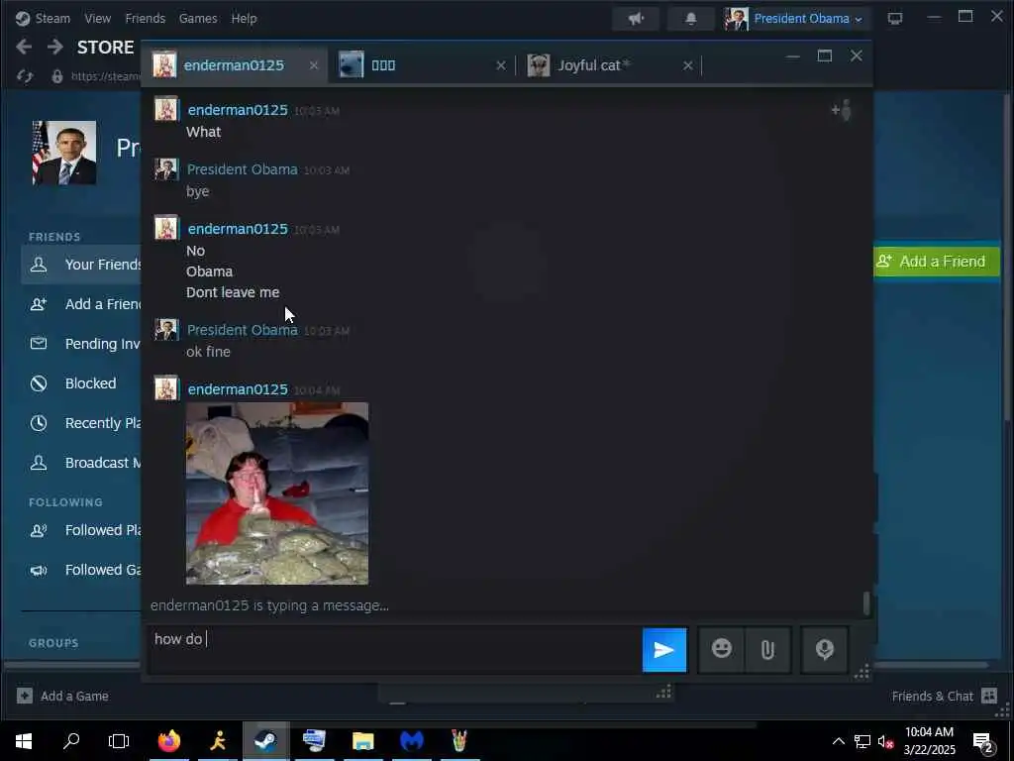Image resolution: width=1014 pixels, height=761 pixels.
Task: Open Recently Played With in sidebar
Action: point(82,423)
